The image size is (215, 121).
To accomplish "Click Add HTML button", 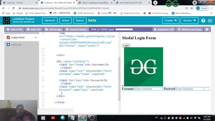I will pyautogui.click(x=14, y=29).
